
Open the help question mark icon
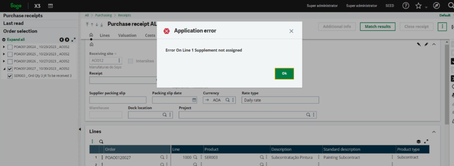coord(406,6)
